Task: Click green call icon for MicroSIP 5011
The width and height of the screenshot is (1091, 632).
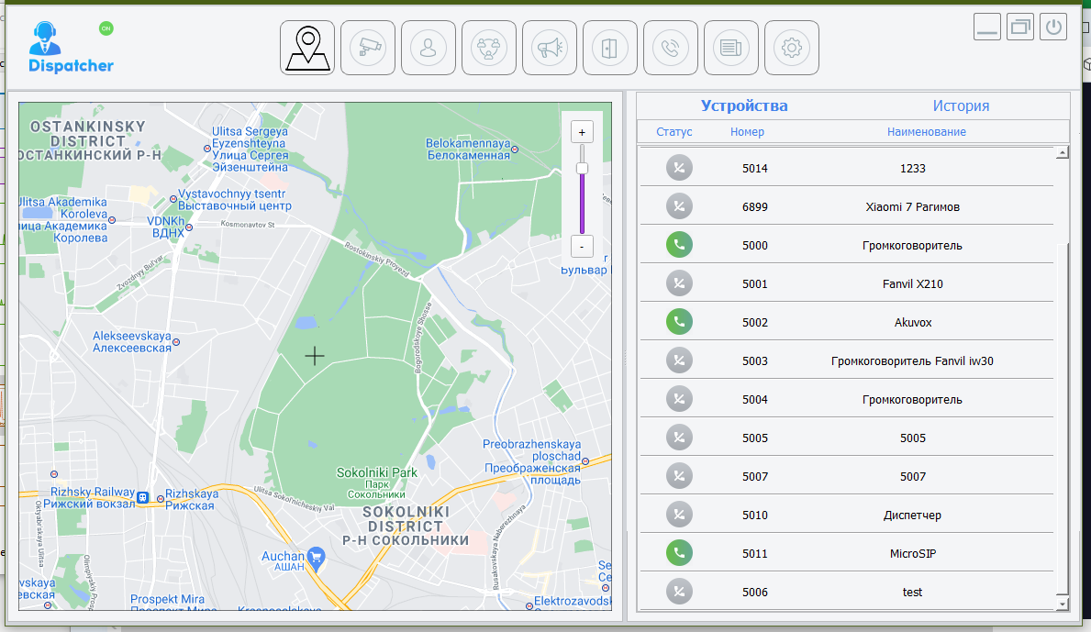Action: pyautogui.click(x=679, y=553)
